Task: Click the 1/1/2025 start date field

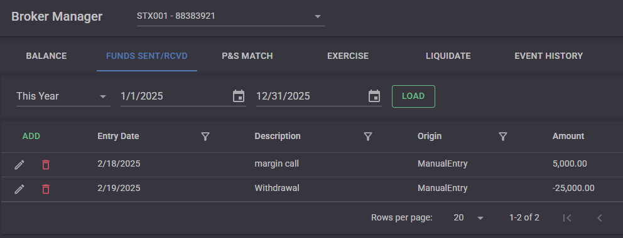Action: click(175, 96)
